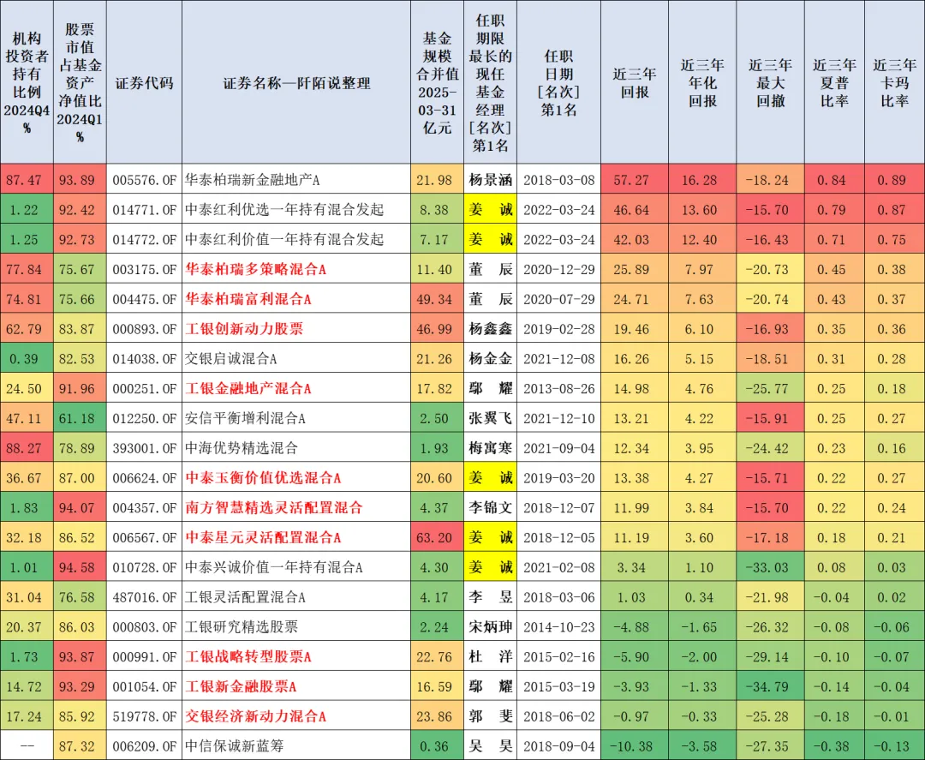Select fund name 中信保诚新蓝筹
The width and height of the screenshot is (925, 760).
[x=234, y=745]
